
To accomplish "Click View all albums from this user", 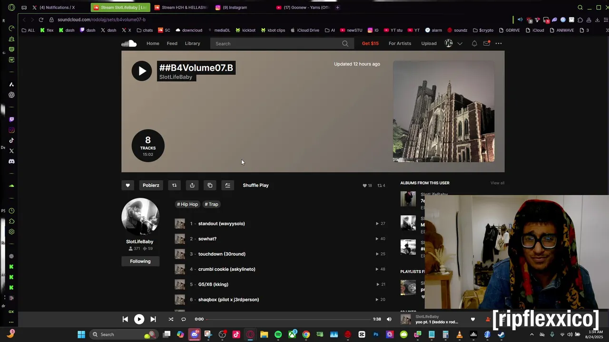I will (497, 183).
